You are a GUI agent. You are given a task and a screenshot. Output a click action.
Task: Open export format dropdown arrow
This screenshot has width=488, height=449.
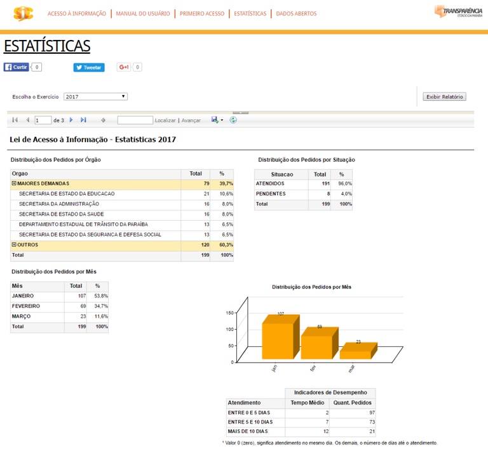point(222,120)
